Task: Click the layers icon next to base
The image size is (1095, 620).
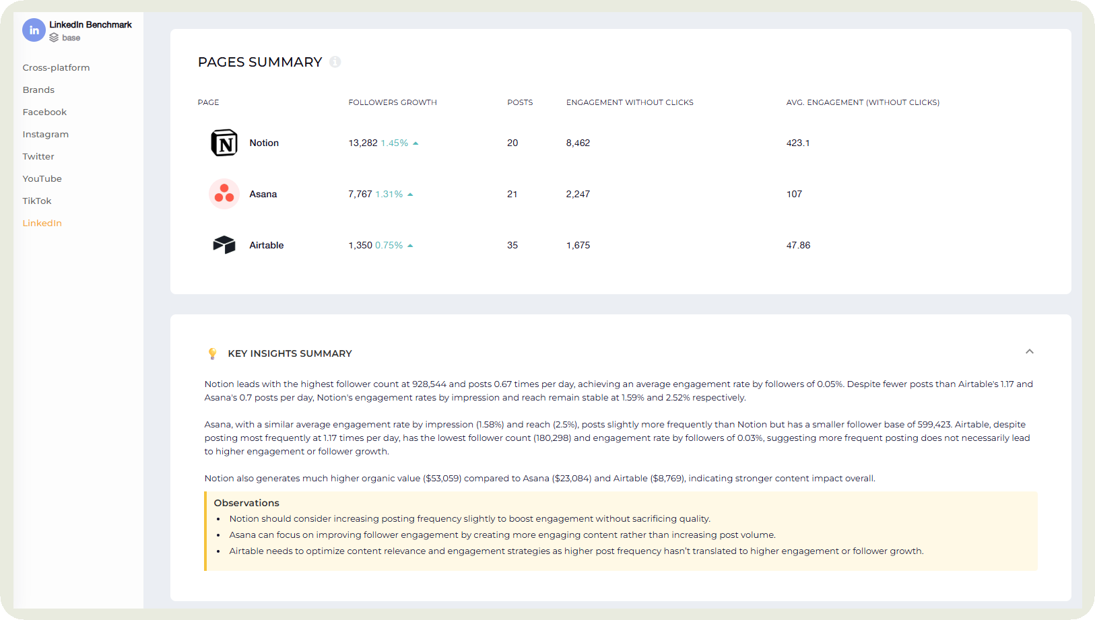Action: tap(53, 38)
